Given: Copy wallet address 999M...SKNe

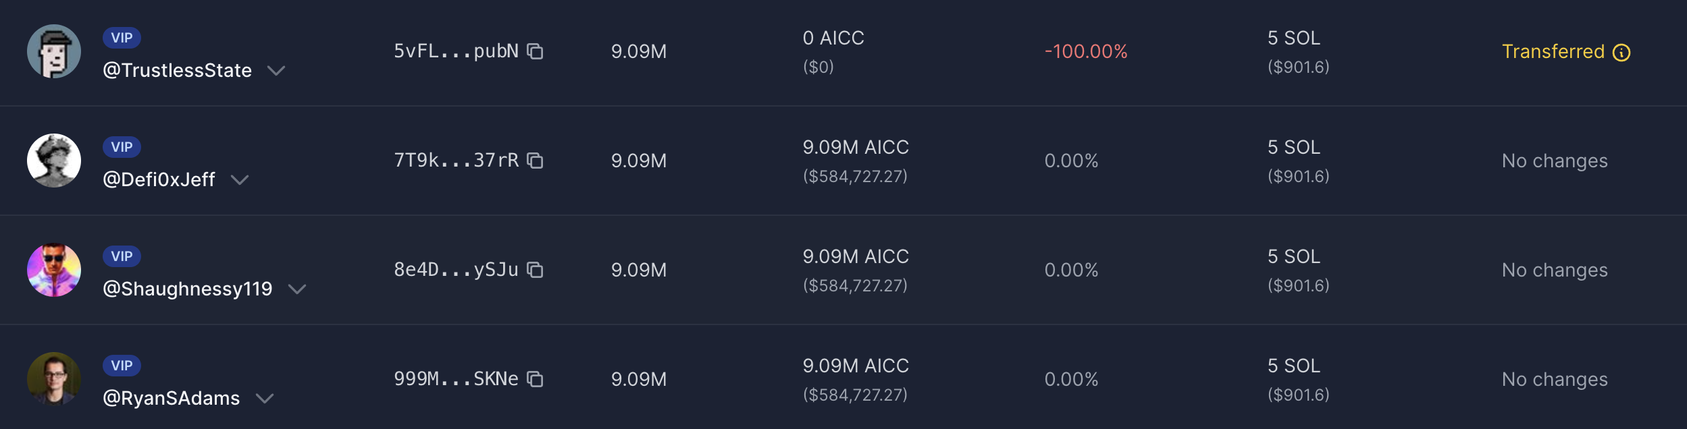Looking at the screenshot, I should (535, 379).
